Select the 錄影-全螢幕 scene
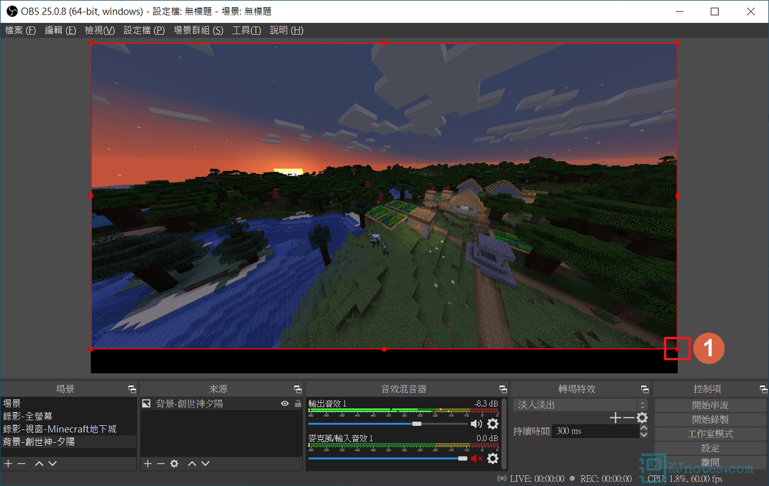The image size is (769, 486). click(68, 416)
